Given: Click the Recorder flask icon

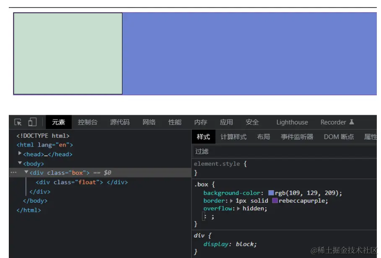Looking at the screenshot, I should click(352, 122).
